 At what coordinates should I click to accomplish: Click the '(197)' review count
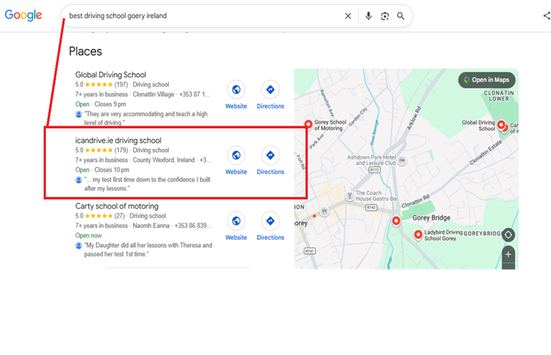(x=121, y=85)
